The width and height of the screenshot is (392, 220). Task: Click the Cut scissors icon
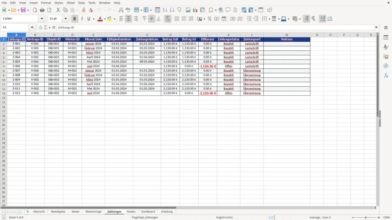coord(58,10)
